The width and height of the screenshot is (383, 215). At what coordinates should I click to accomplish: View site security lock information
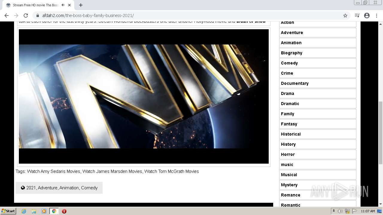click(x=37, y=16)
